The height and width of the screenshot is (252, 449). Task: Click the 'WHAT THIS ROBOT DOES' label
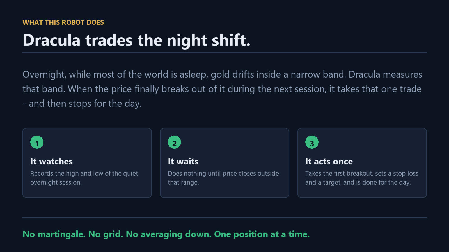(63, 22)
